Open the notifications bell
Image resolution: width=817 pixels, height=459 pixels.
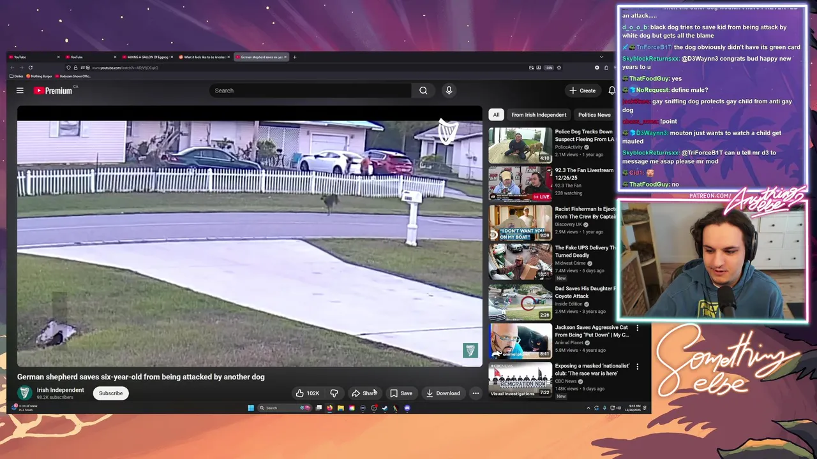click(x=611, y=91)
